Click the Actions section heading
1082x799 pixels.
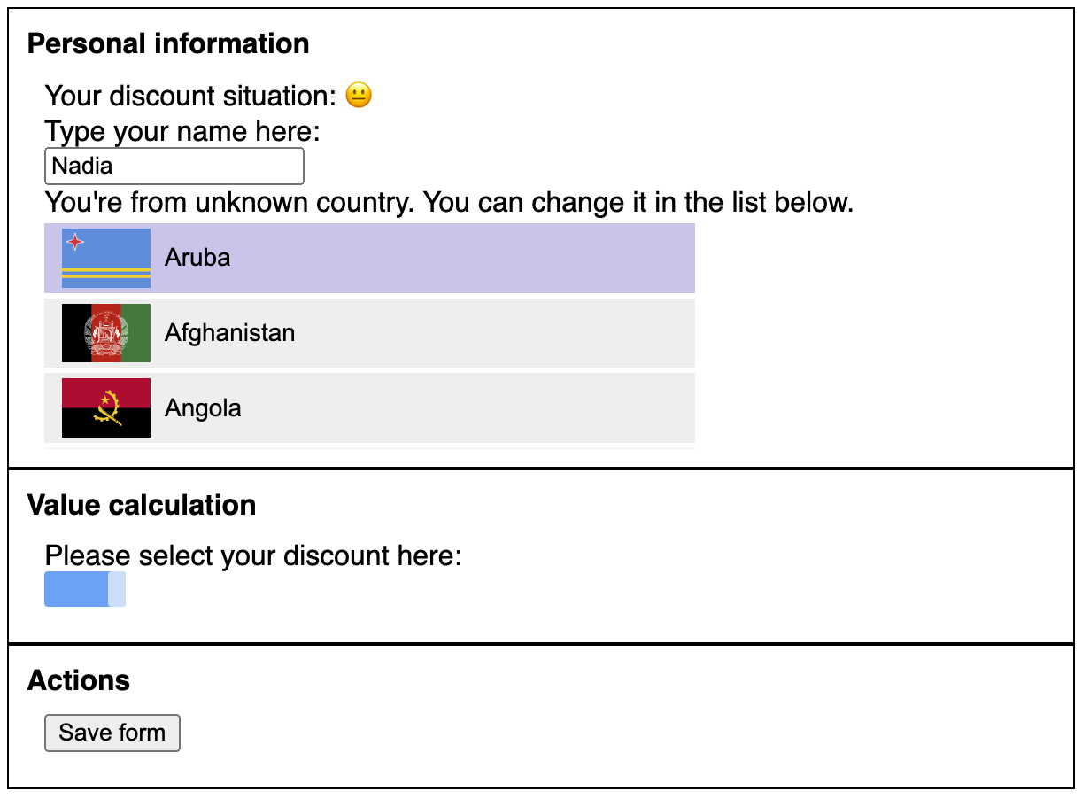click(x=79, y=680)
